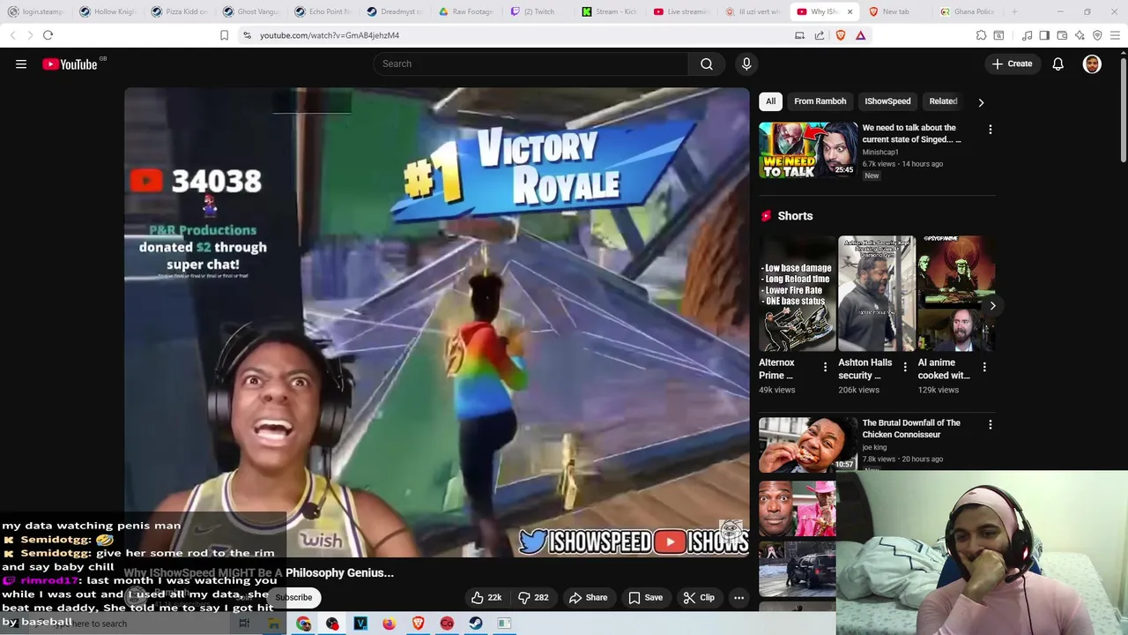Click the YouTube search input field

[531, 63]
